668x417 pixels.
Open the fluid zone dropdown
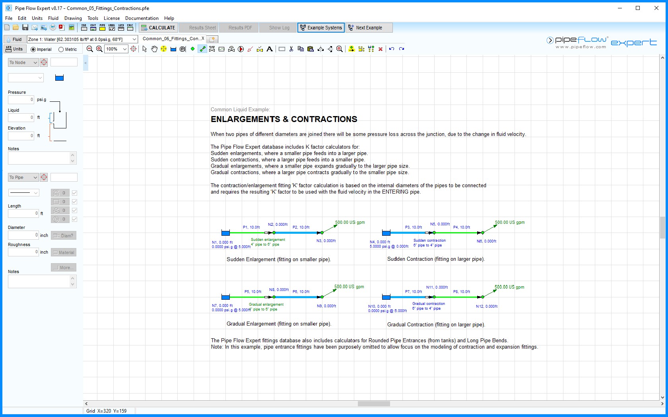coord(134,39)
